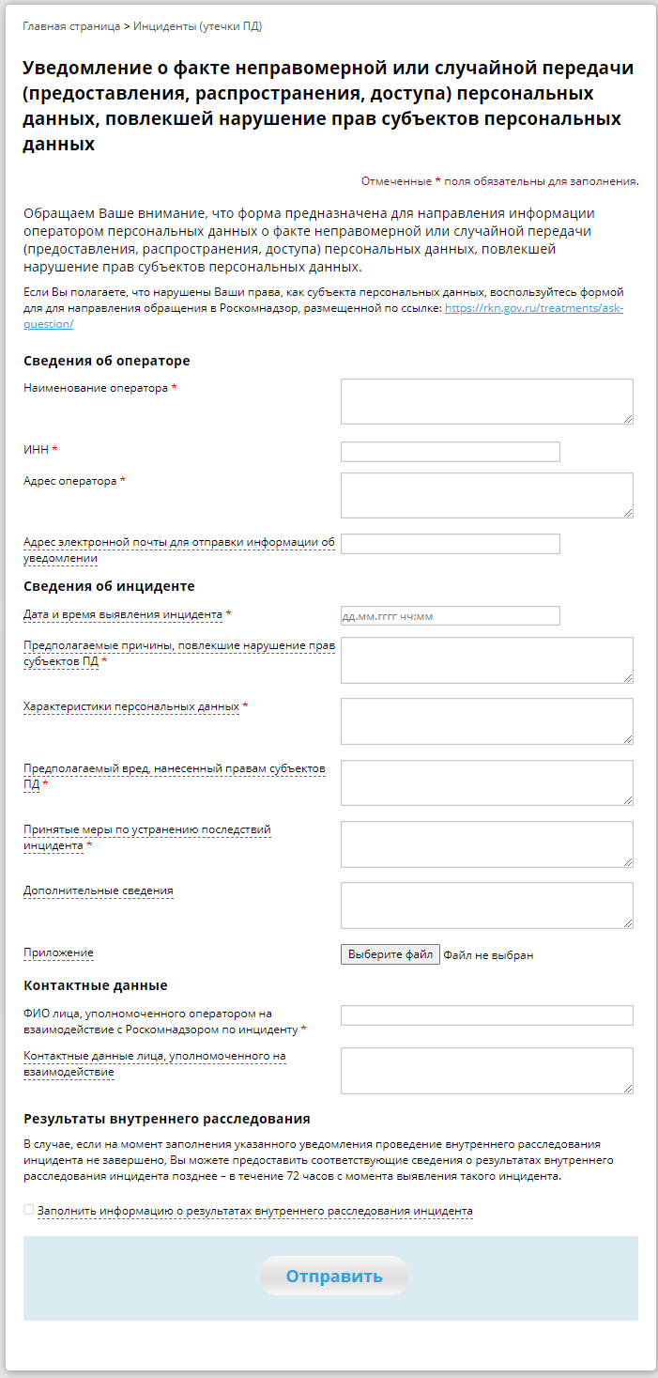Open Инциденты (утечки ПД) breadcrumb
Screen dimensions: 658x1378
[x=197, y=26]
